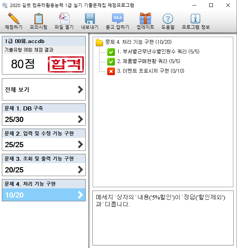Click 내보내기 floppy disk icon
Screen dimensions: 237x248
(90, 19)
